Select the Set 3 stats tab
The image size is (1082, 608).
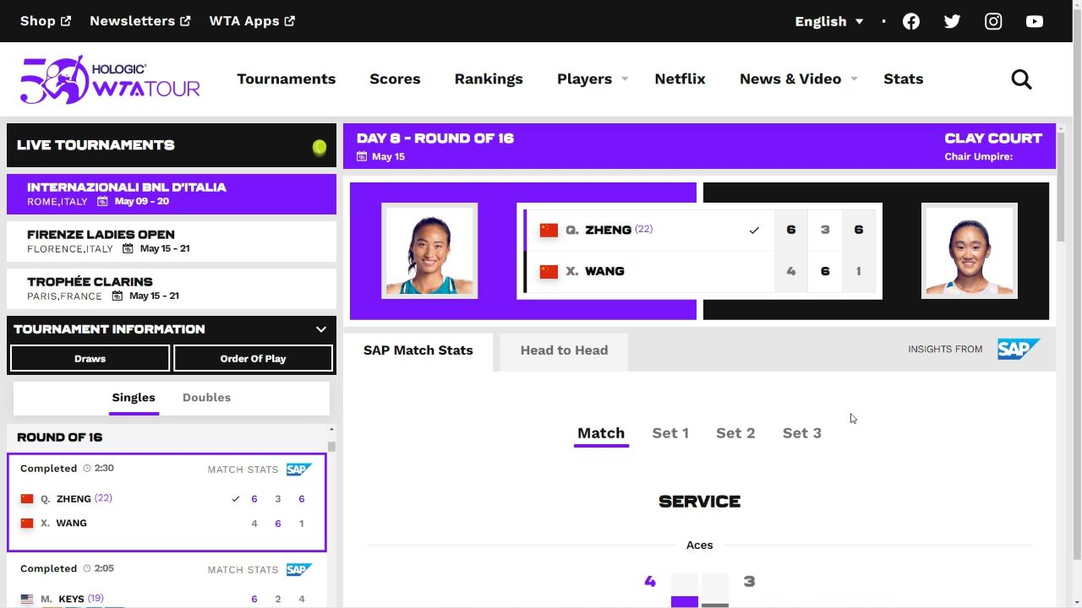[x=802, y=433]
